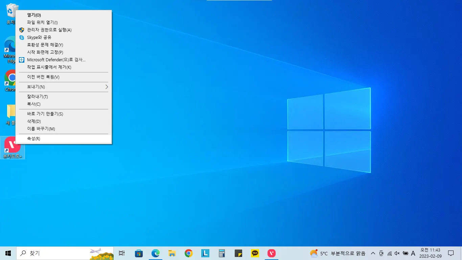Open the Windows Start menu

[x=8, y=253]
